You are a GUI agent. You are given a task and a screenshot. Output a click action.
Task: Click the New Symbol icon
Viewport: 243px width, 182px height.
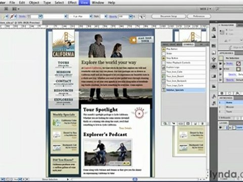pyautogui.click(x=195, y=123)
